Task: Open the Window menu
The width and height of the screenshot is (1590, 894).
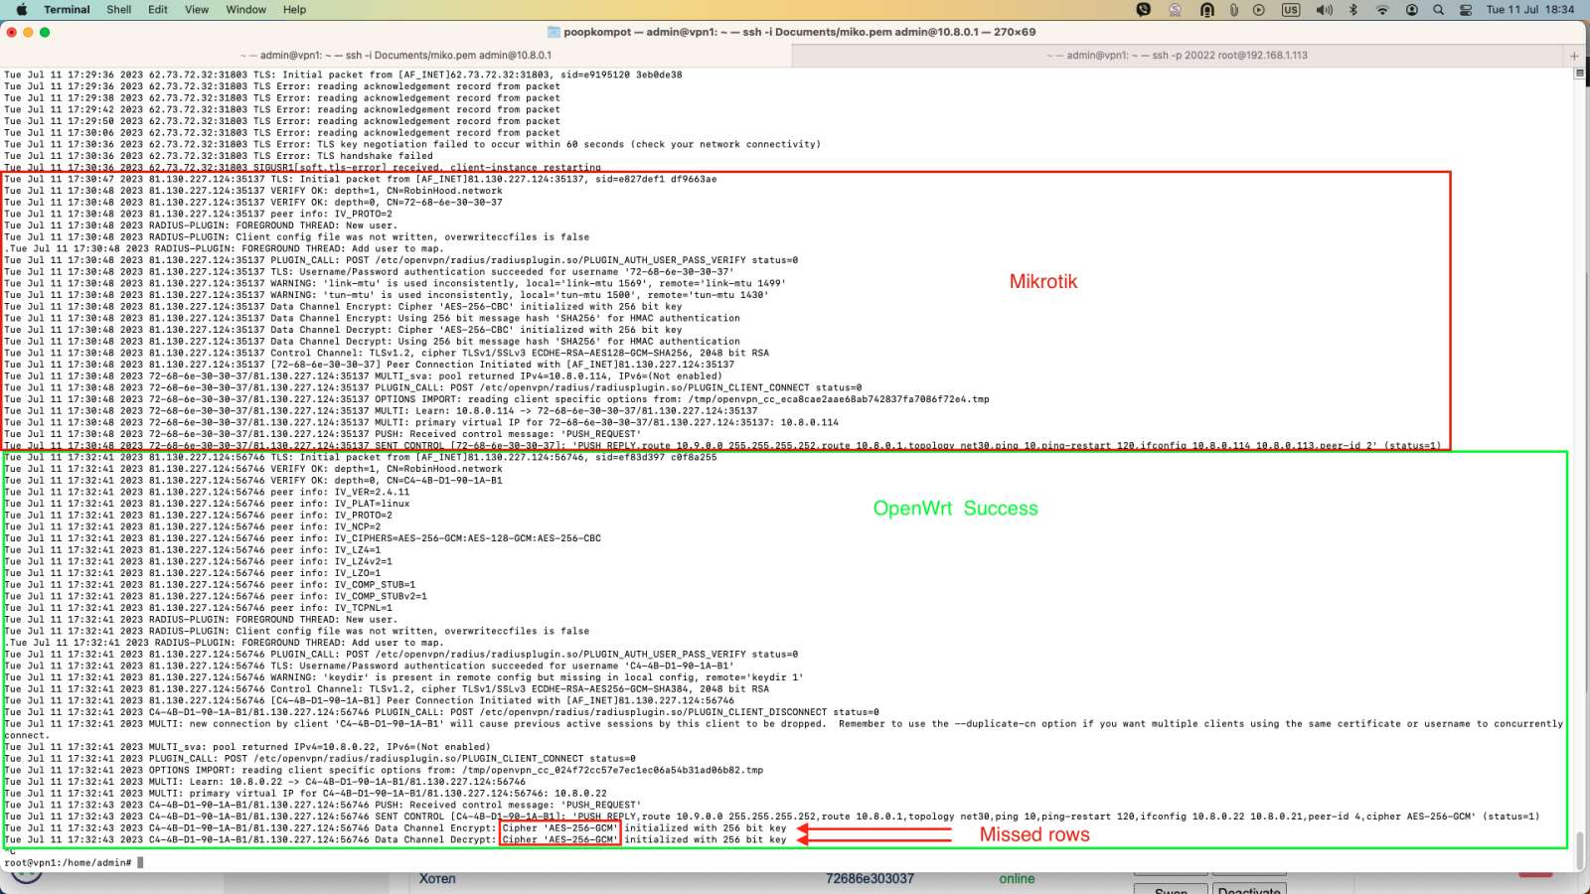Action: tap(245, 10)
